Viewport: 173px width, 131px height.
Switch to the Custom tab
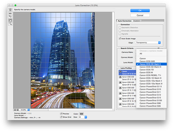137,21
